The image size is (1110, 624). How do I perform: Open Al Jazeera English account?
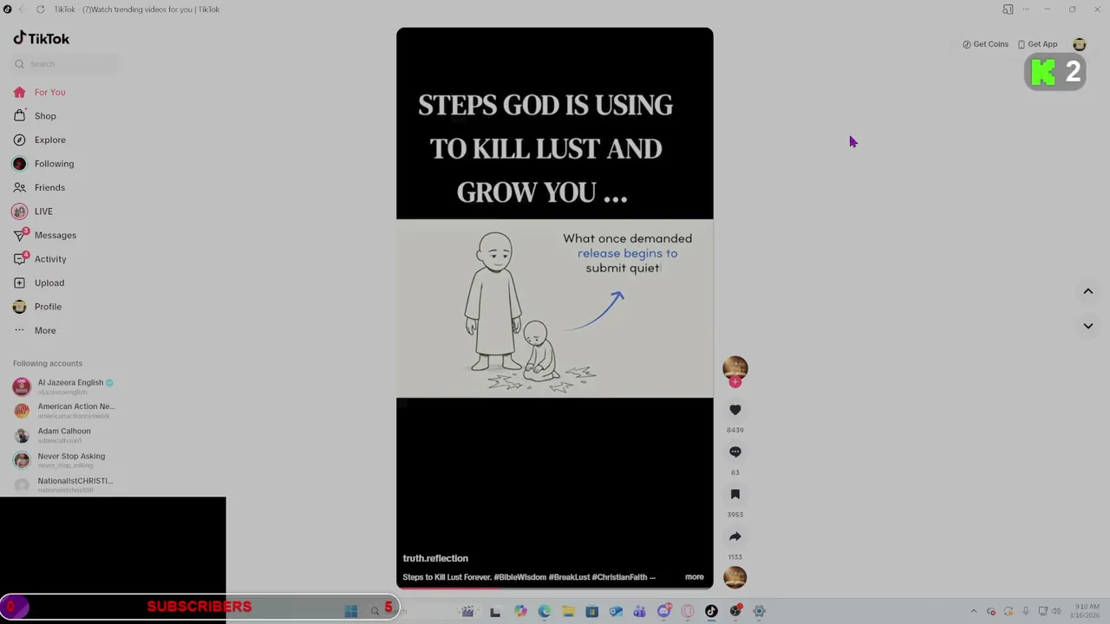[63, 387]
